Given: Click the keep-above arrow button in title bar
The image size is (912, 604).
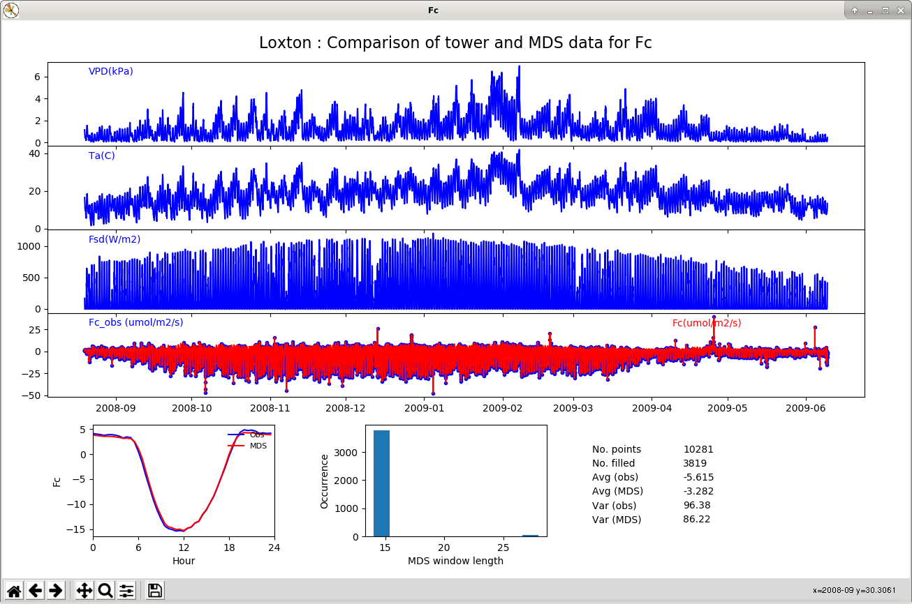Looking at the screenshot, I should click(x=854, y=10).
